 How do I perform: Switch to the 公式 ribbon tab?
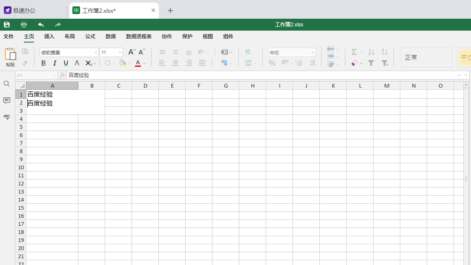(x=90, y=36)
